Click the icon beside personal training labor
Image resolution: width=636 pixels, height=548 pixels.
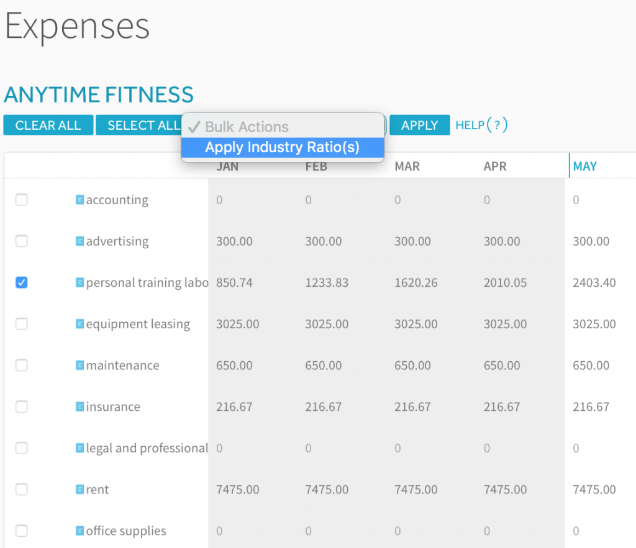(80, 282)
